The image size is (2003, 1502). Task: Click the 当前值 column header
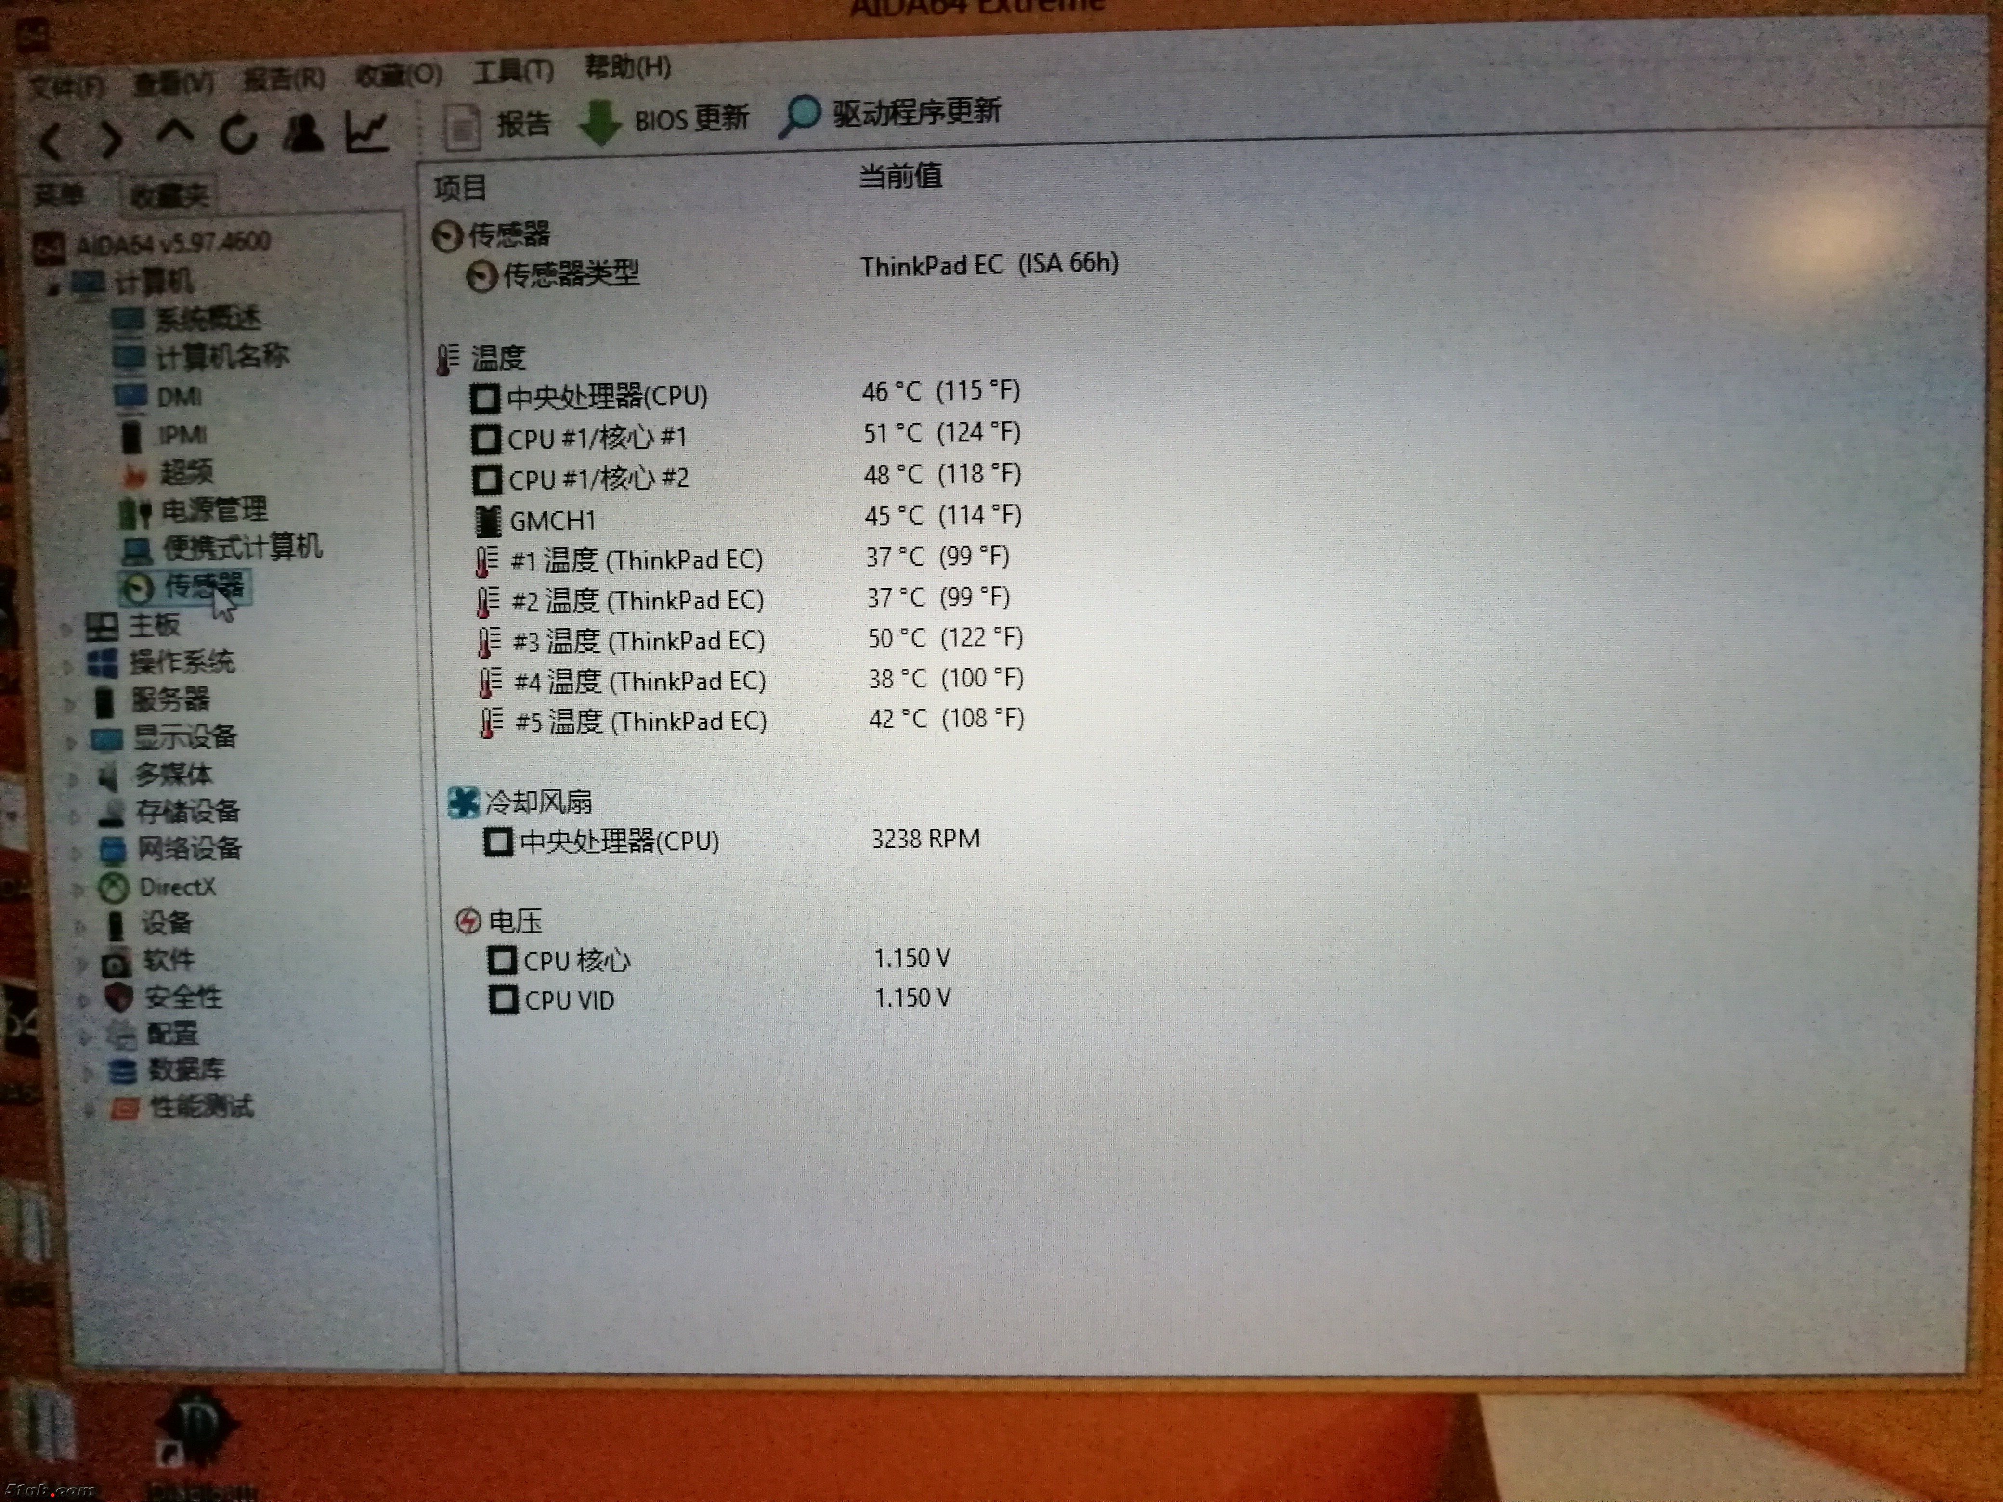click(900, 176)
